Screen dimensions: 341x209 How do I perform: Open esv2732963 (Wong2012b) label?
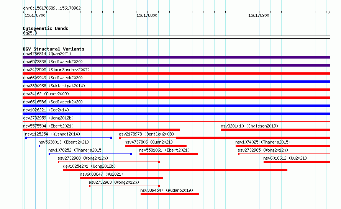tap(114, 182)
